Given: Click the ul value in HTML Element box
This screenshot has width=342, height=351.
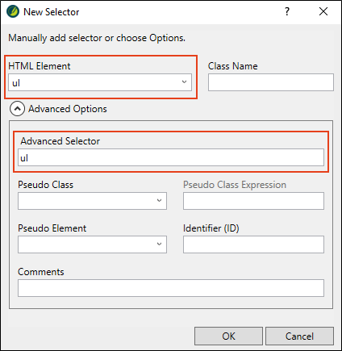Looking at the screenshot, I should (x=16, y=83).
